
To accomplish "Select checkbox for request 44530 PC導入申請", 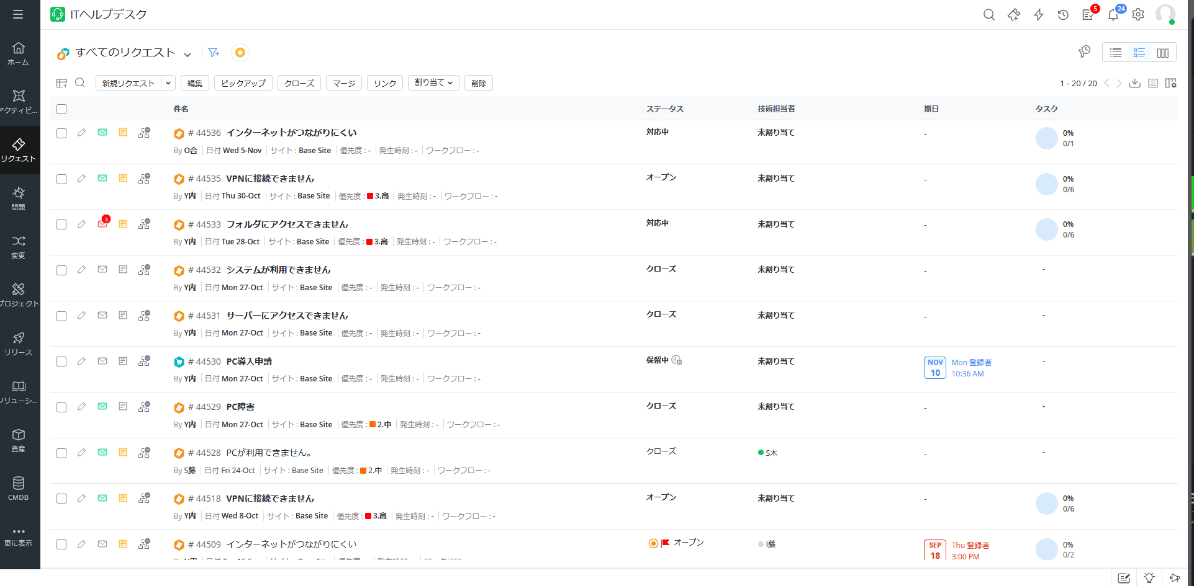I will [61, 362].
